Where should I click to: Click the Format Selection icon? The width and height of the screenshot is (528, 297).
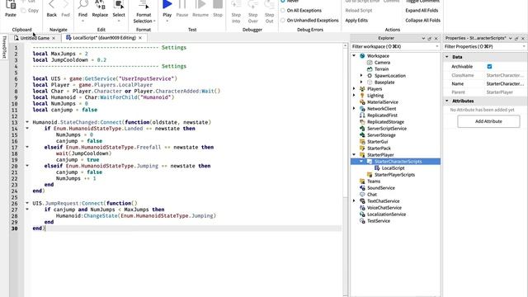point(144,5)
